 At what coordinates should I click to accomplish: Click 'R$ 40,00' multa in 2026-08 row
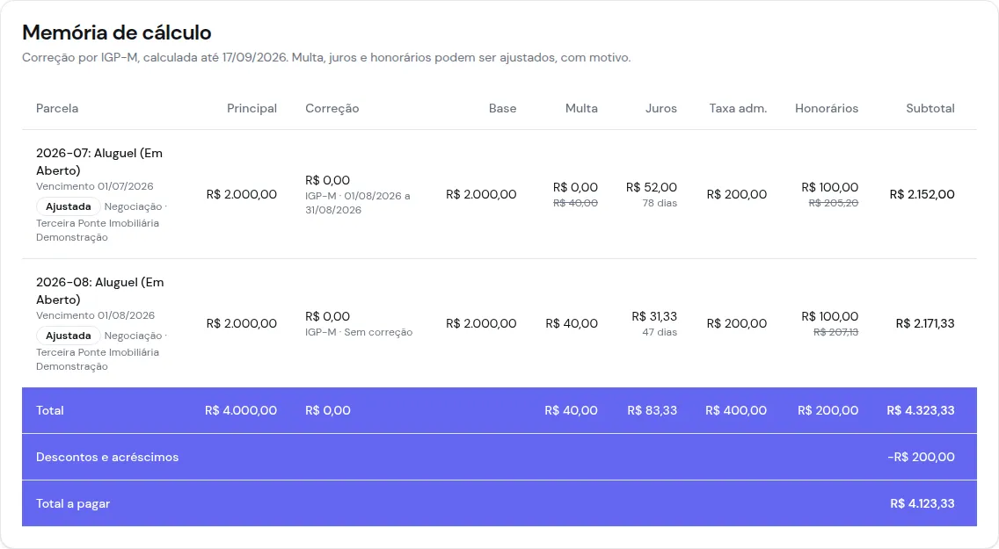pyautogui.click(x=572, y=324)
